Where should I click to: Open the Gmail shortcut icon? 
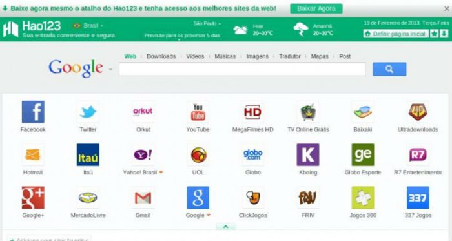pyautogui.click(x=143, y=198)
